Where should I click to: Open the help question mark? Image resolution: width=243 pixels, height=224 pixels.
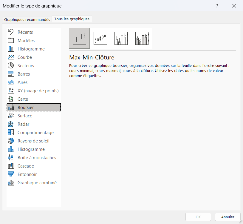pyautogui.click(x=217, y=6)
